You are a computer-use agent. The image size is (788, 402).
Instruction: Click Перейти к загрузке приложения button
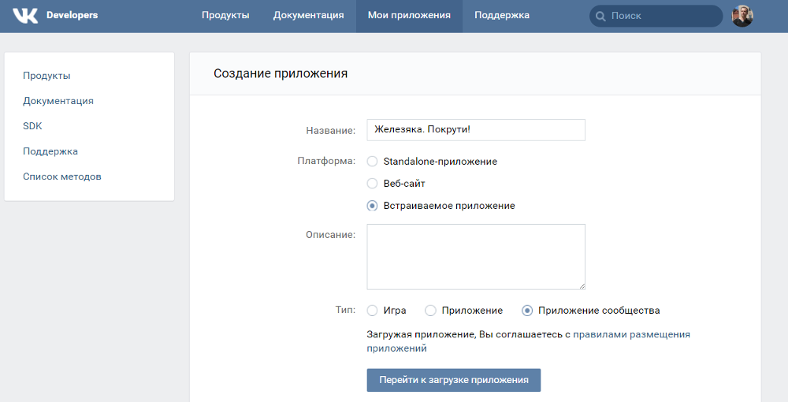pyautogui.click(x=454, y=380)
